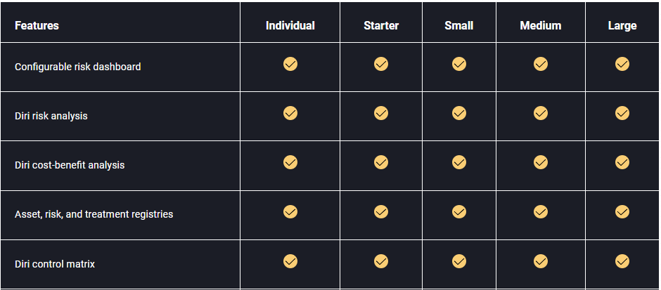Click Medium checkmark for Diri risk analysis
The width and height of the screenshot is (661, 290).
coord(541,113)
